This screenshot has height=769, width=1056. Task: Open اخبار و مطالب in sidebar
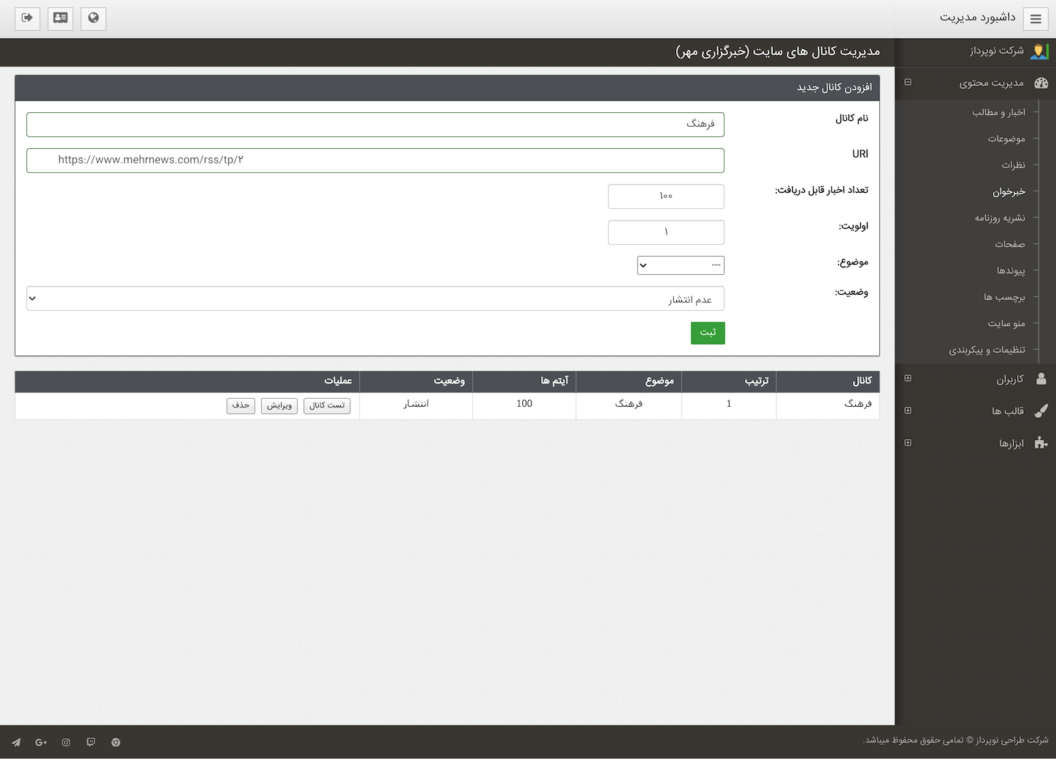(998, 112)
